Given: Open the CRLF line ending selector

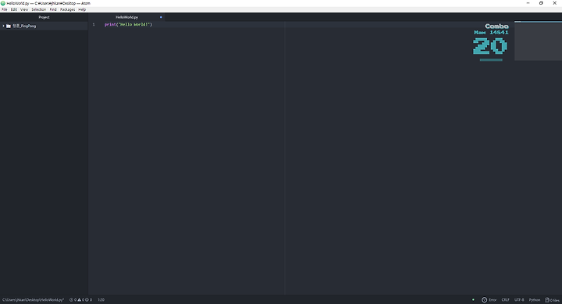Looking at the screenshot, I should [x=505, y=299].
